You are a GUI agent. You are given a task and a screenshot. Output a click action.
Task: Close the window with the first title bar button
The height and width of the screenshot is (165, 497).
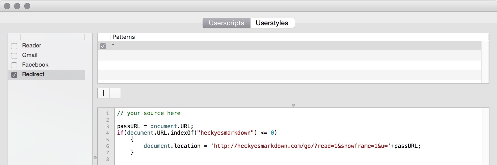coord(7,6)
